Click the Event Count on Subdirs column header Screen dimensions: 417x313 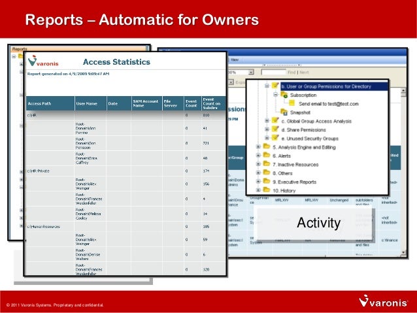click(x=214, y=103)
